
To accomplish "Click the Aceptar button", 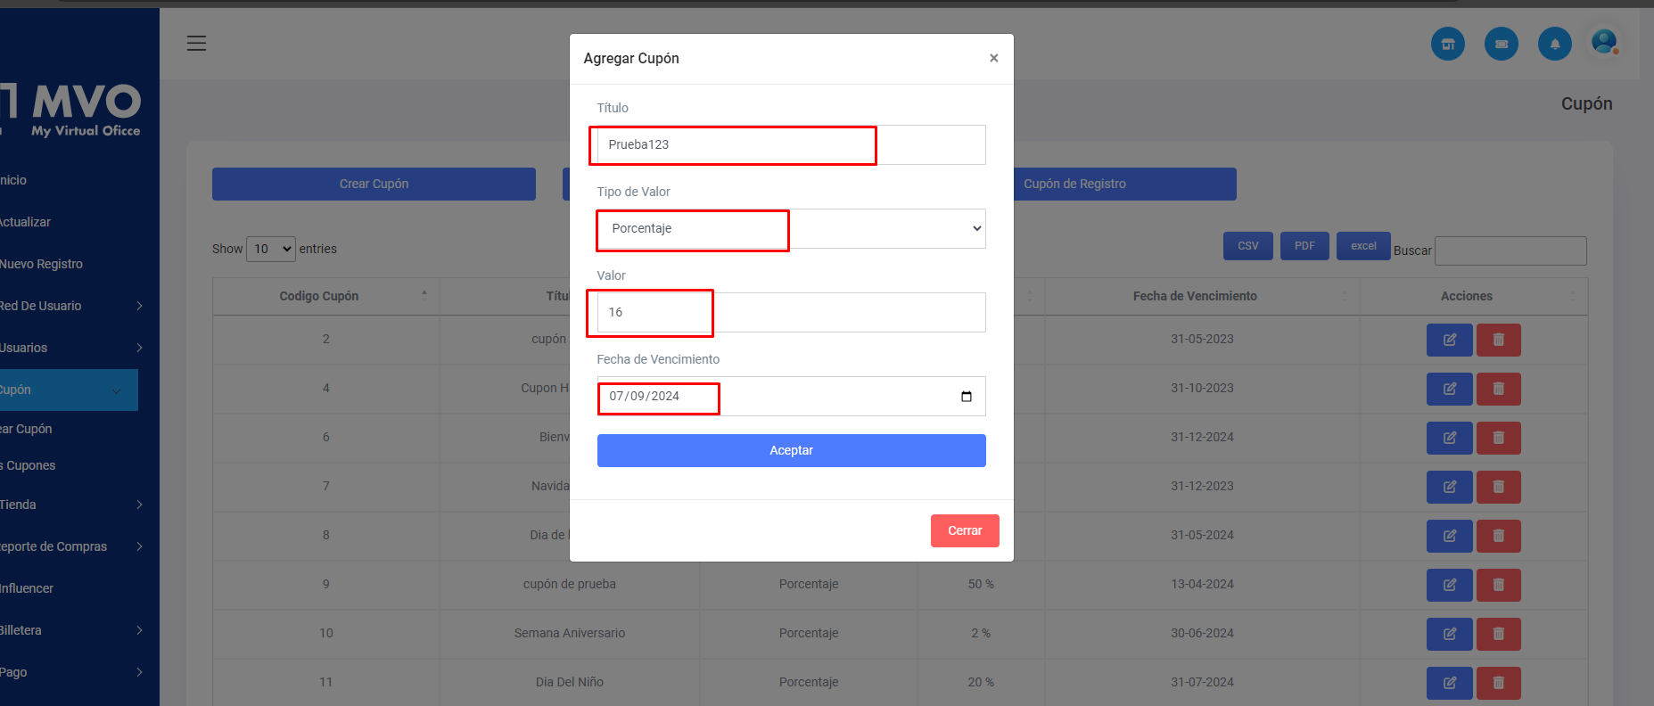I will click(x=791, y=450).
